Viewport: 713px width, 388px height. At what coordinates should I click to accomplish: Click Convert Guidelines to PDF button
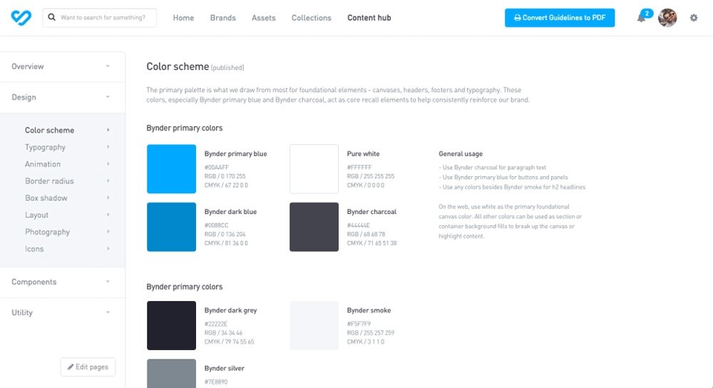tap(560, 18)
